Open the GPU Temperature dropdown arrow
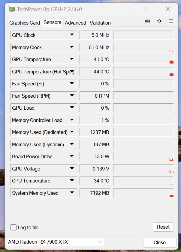Screen dimensions: 181x252 click(72, 59)
